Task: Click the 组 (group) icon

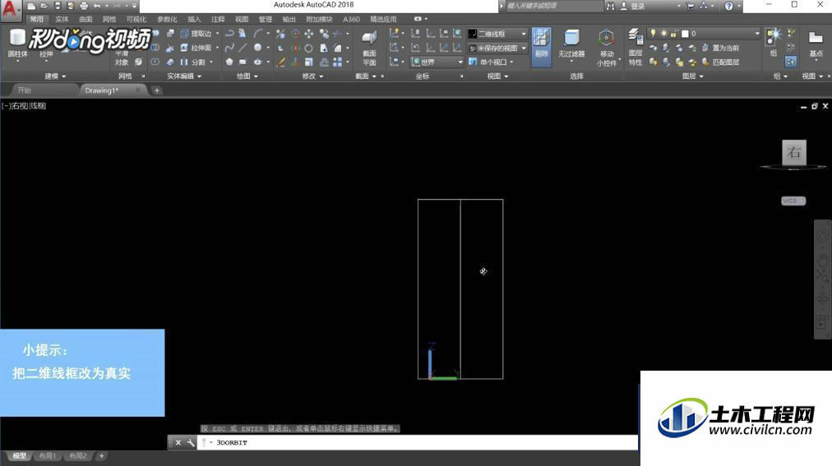Action: 774,43
